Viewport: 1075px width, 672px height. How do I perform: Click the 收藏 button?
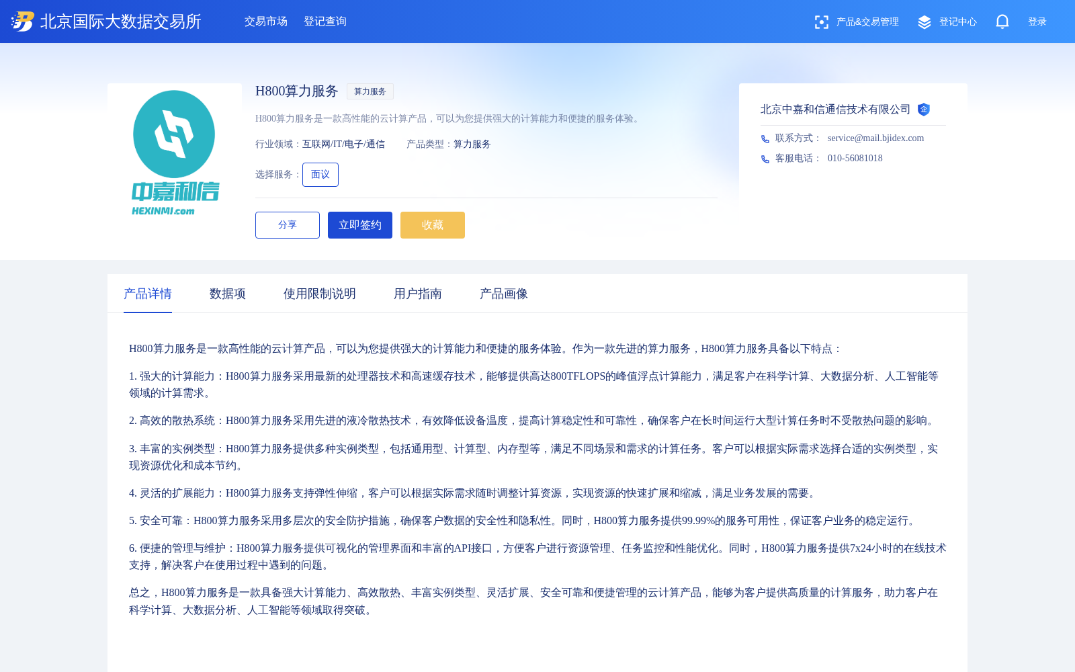pos(433,225)
